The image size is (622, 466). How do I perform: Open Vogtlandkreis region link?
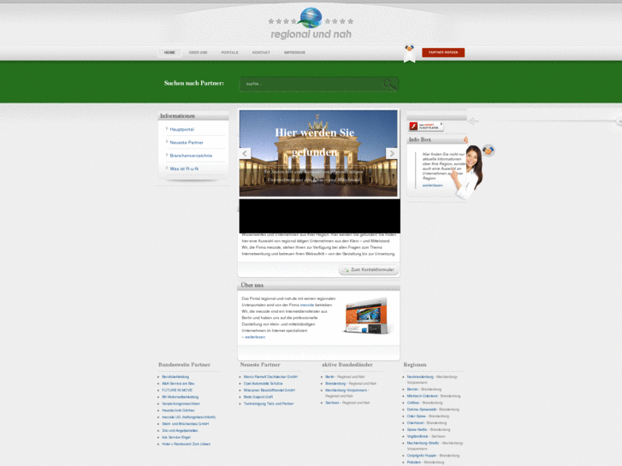coord(418,436)
